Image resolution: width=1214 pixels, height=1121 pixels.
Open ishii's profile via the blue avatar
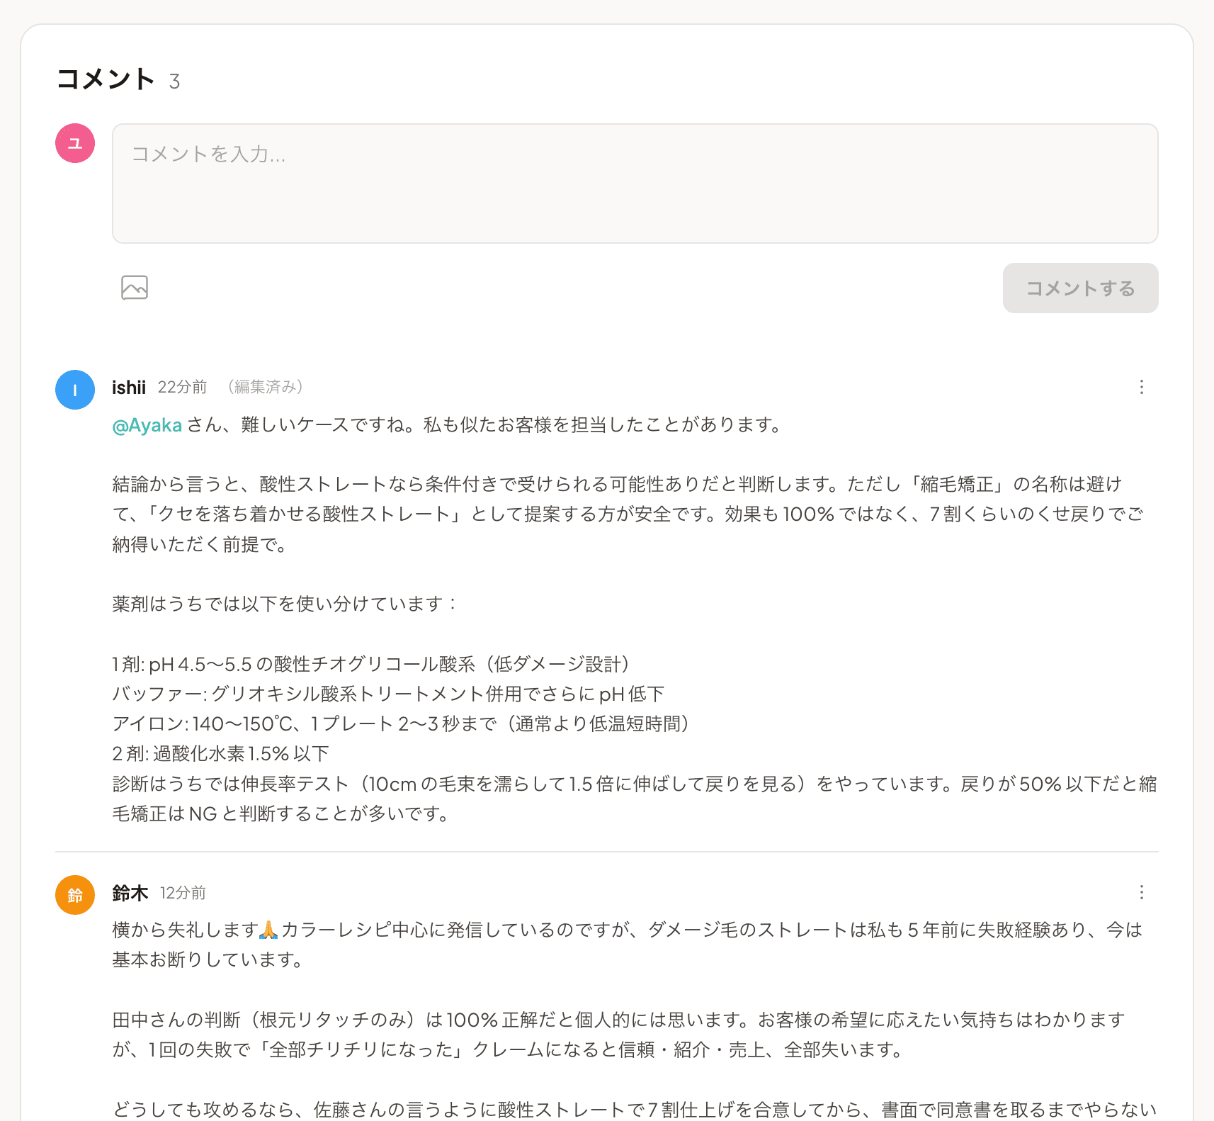click(x=74, y=389)
